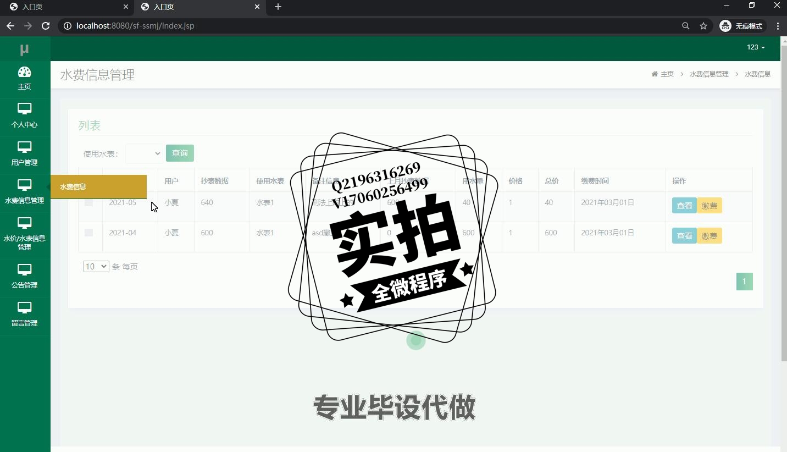Click the 主页 breadcrumb link

[667, 74]
